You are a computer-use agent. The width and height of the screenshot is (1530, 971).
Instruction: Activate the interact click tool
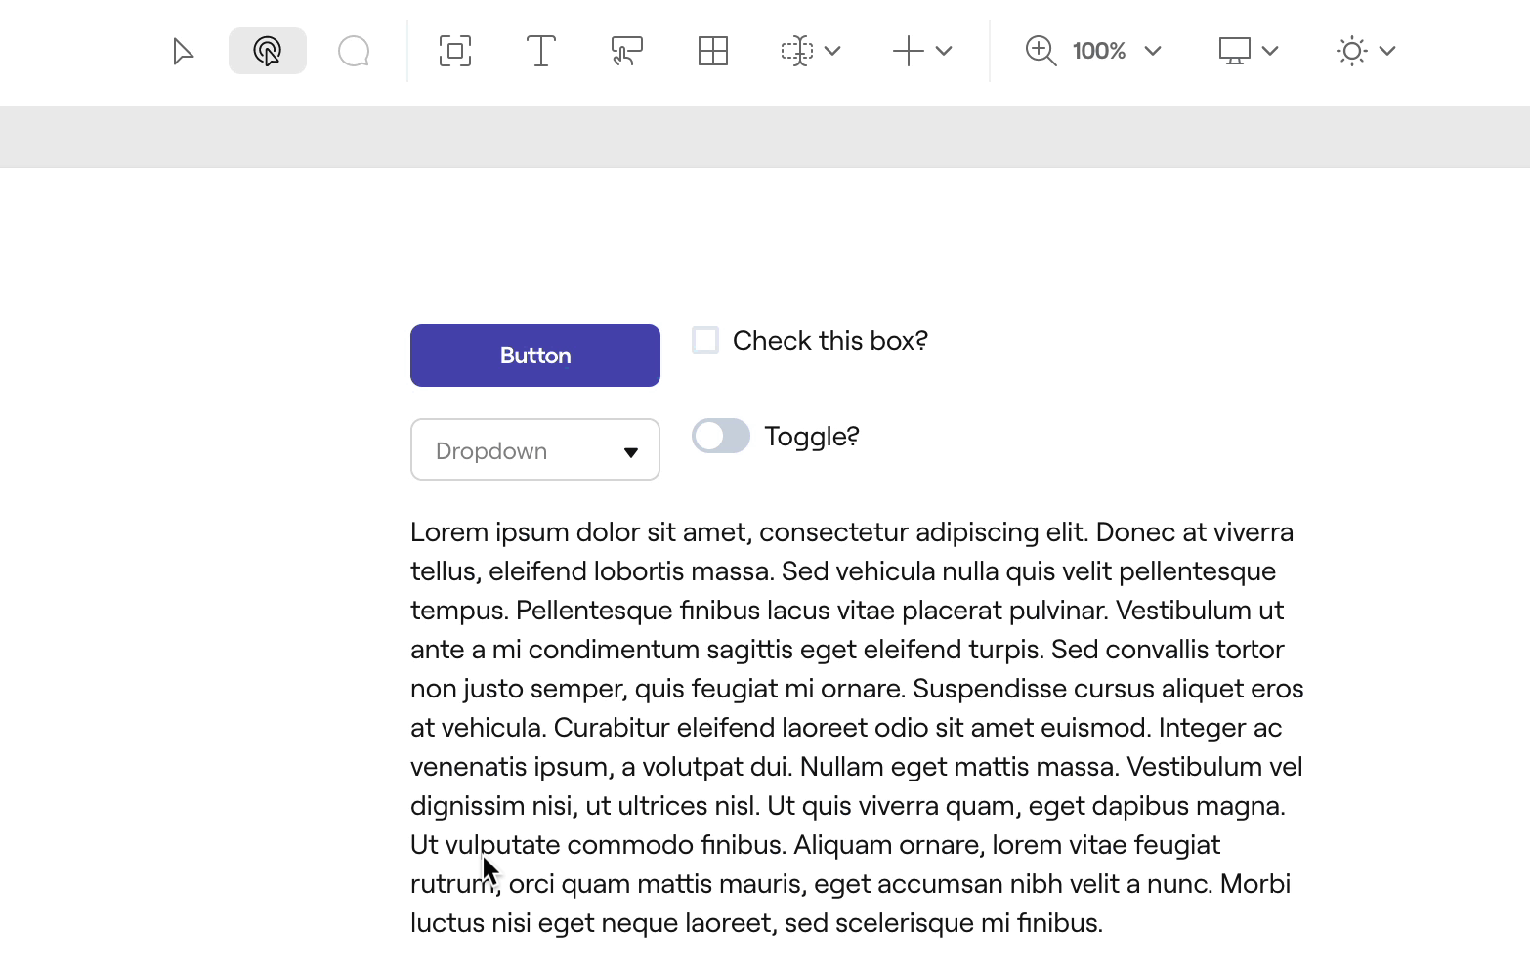click(267, 51)
